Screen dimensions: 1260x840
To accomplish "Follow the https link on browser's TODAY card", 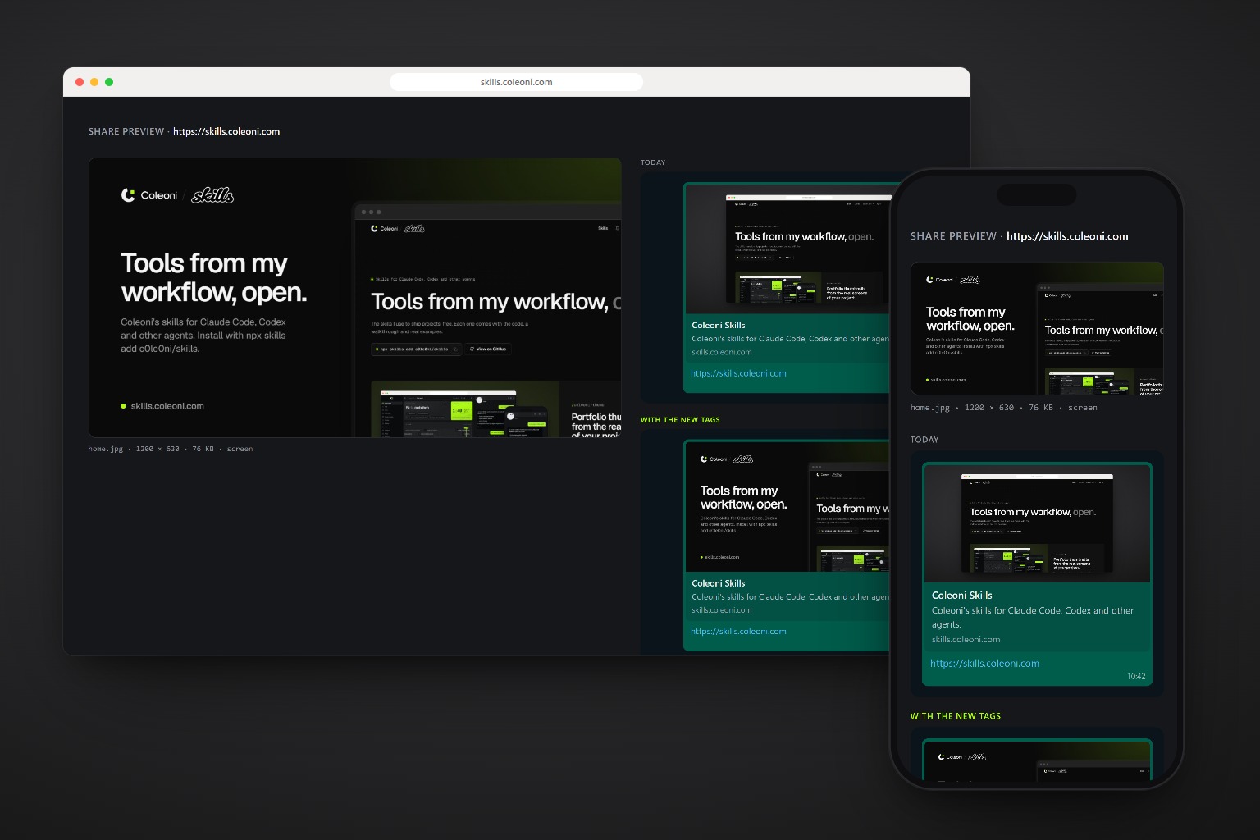I will click(x=738, y=373).
